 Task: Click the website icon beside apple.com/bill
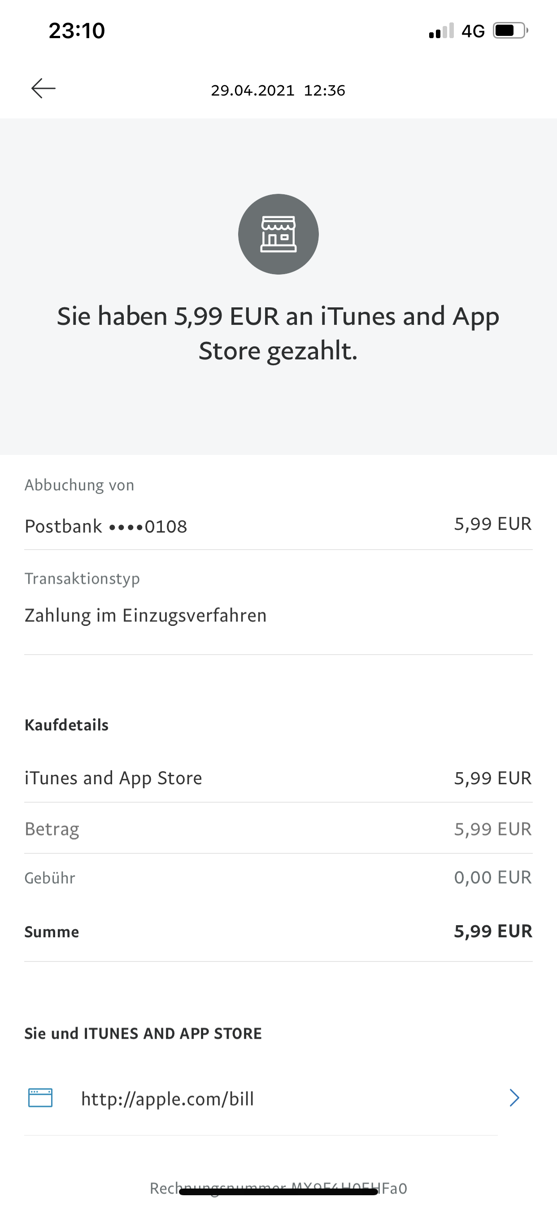[40, 1098]
